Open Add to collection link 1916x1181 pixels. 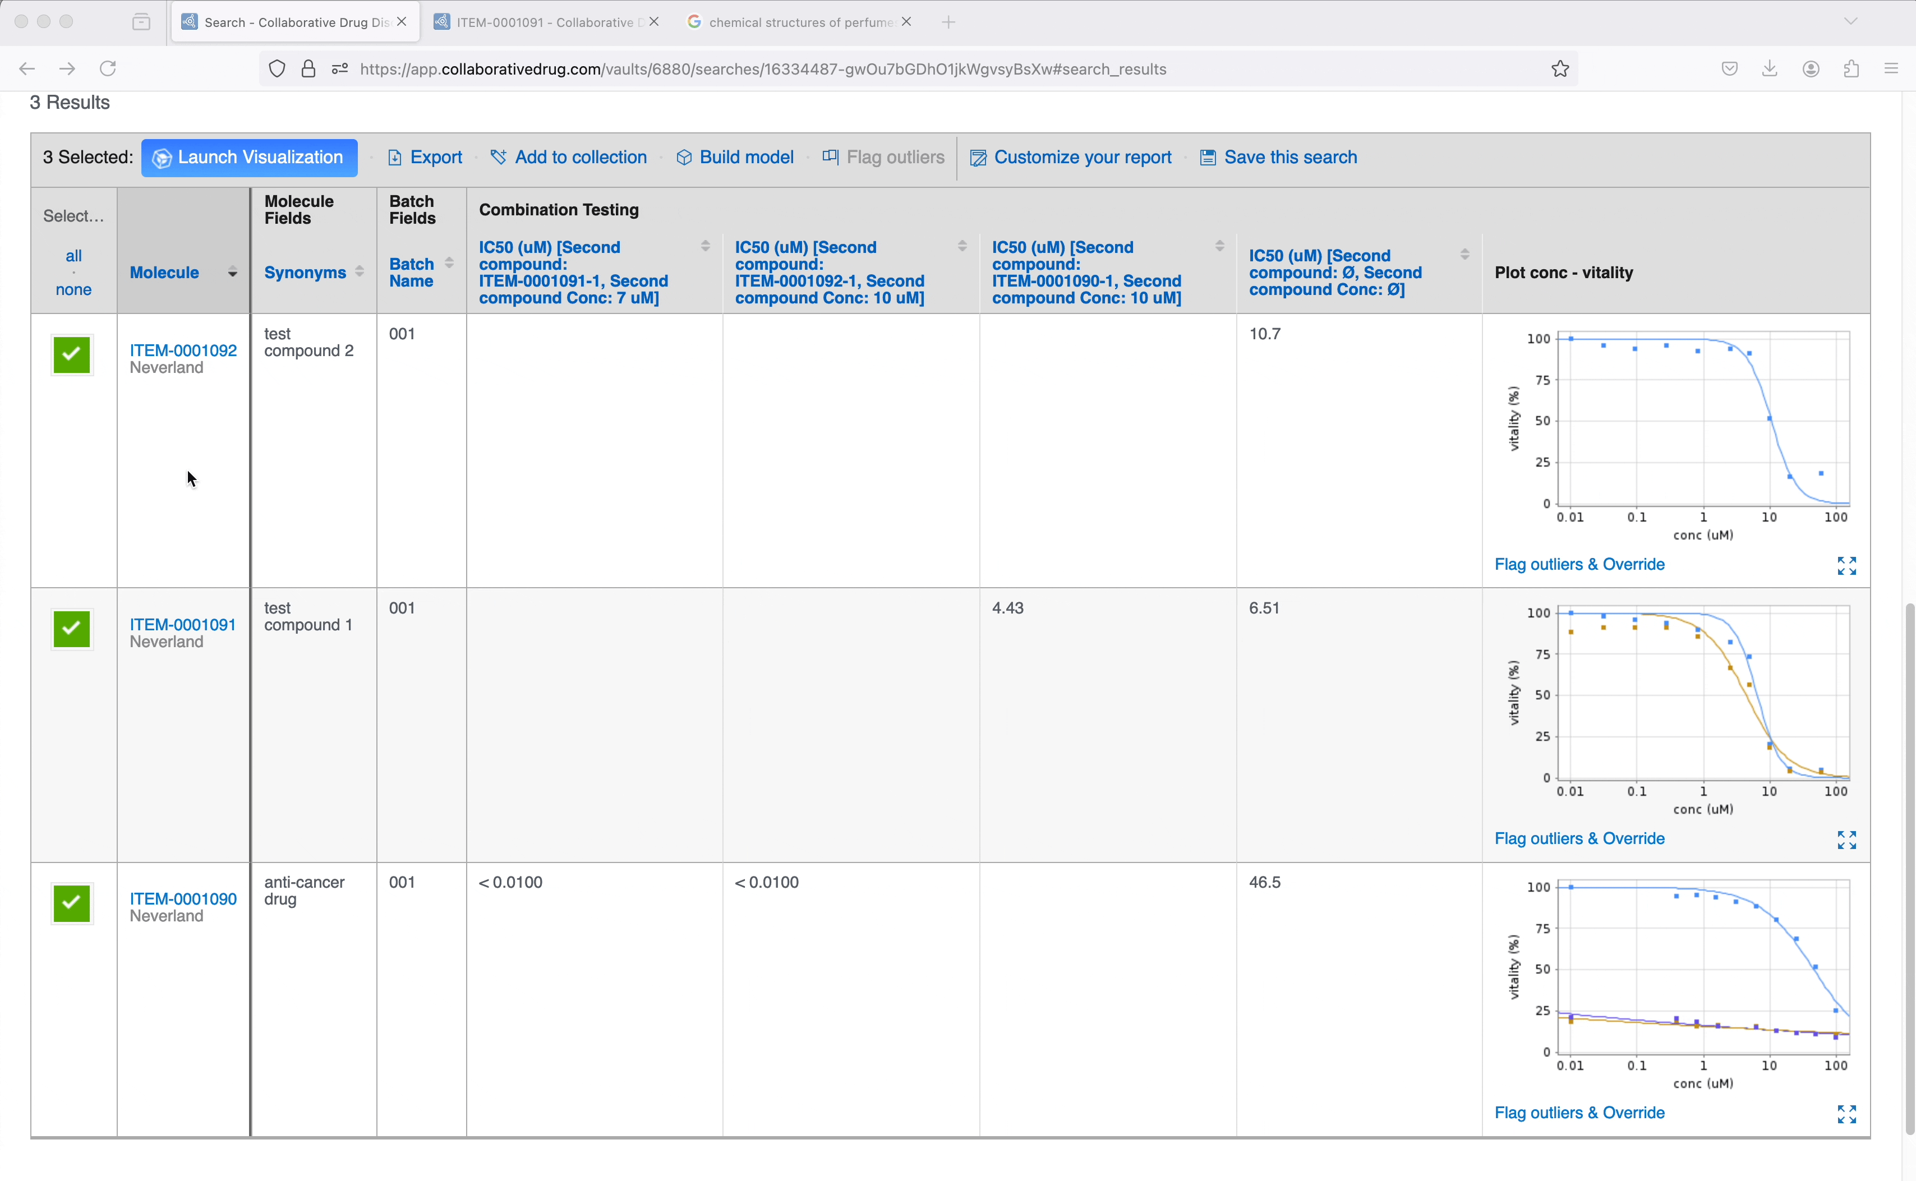click(581, 157)
